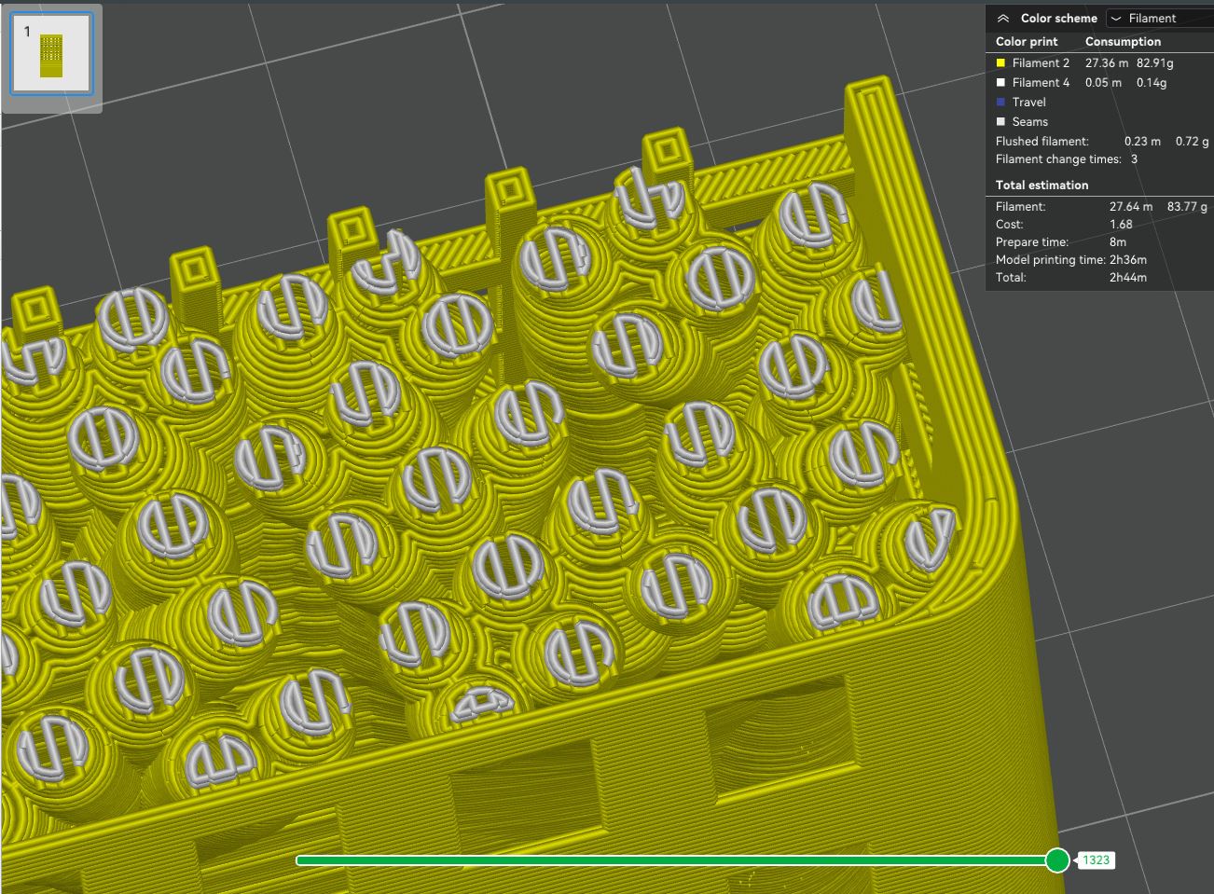Click the blue Travel icon

tap(1000, 102)
